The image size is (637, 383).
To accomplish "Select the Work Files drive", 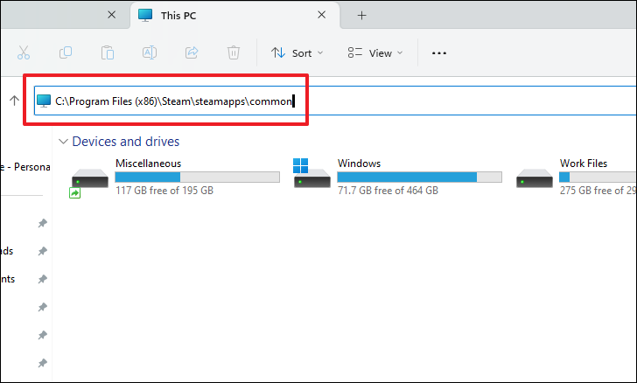I will click(576, 178).
